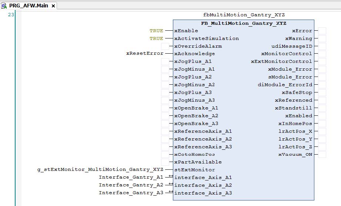Image resolution: width=341 pixels, height=206 pixels.
Task: Click the fbMultiMotion_Gantry_XYZ instance name
Action: [244, 15]
